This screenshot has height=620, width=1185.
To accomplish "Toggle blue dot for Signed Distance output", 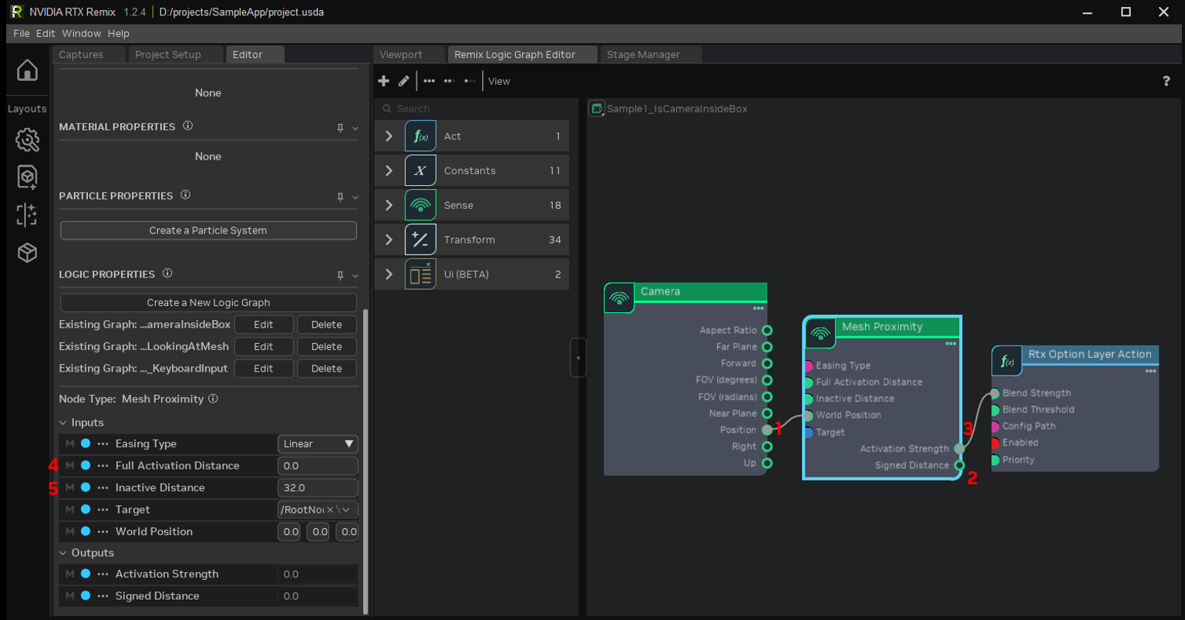I will pyautogui.click(x=86, y=596).
